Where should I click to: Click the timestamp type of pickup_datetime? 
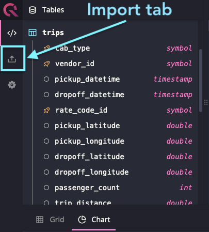173,79
